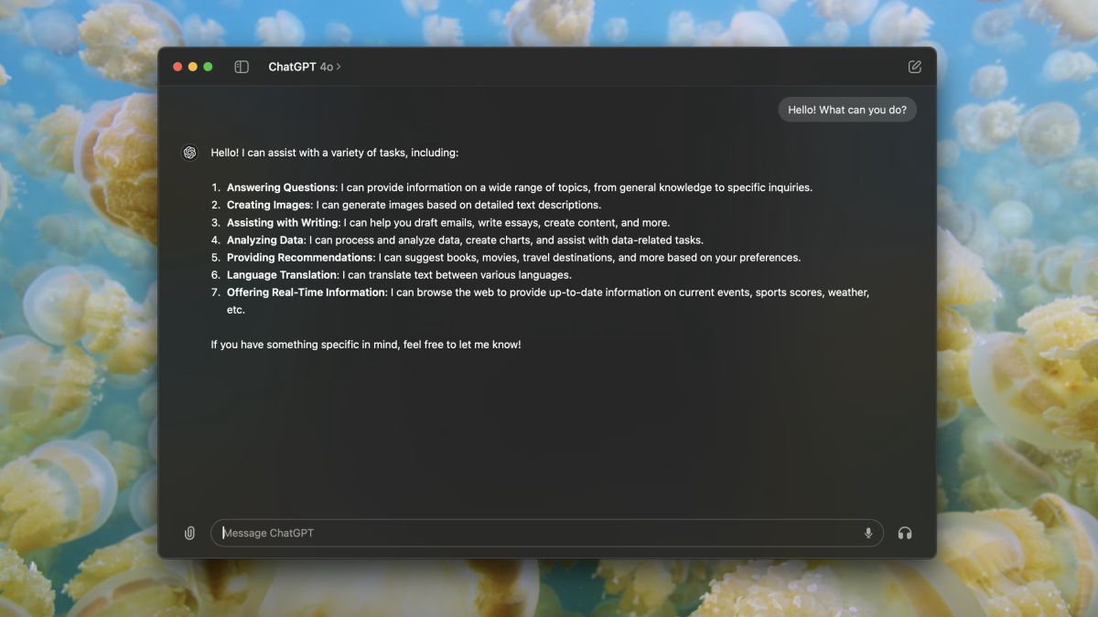Close the ChatGPT window with red button
The height and width of the screenshot is (617, 1098).
click(x=178, y=67)
